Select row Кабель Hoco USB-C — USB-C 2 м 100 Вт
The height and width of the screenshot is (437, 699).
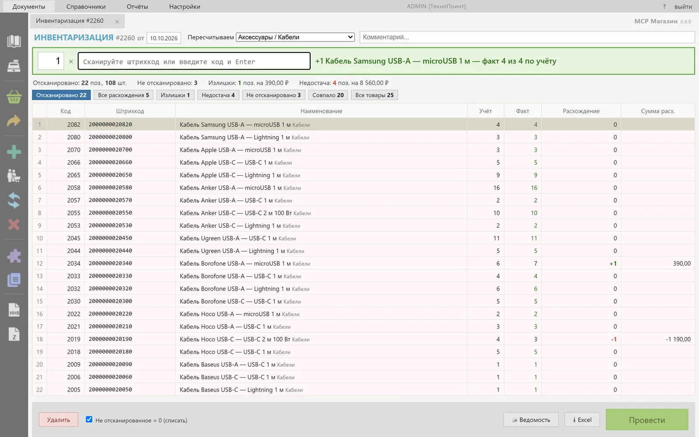point(363,339)
